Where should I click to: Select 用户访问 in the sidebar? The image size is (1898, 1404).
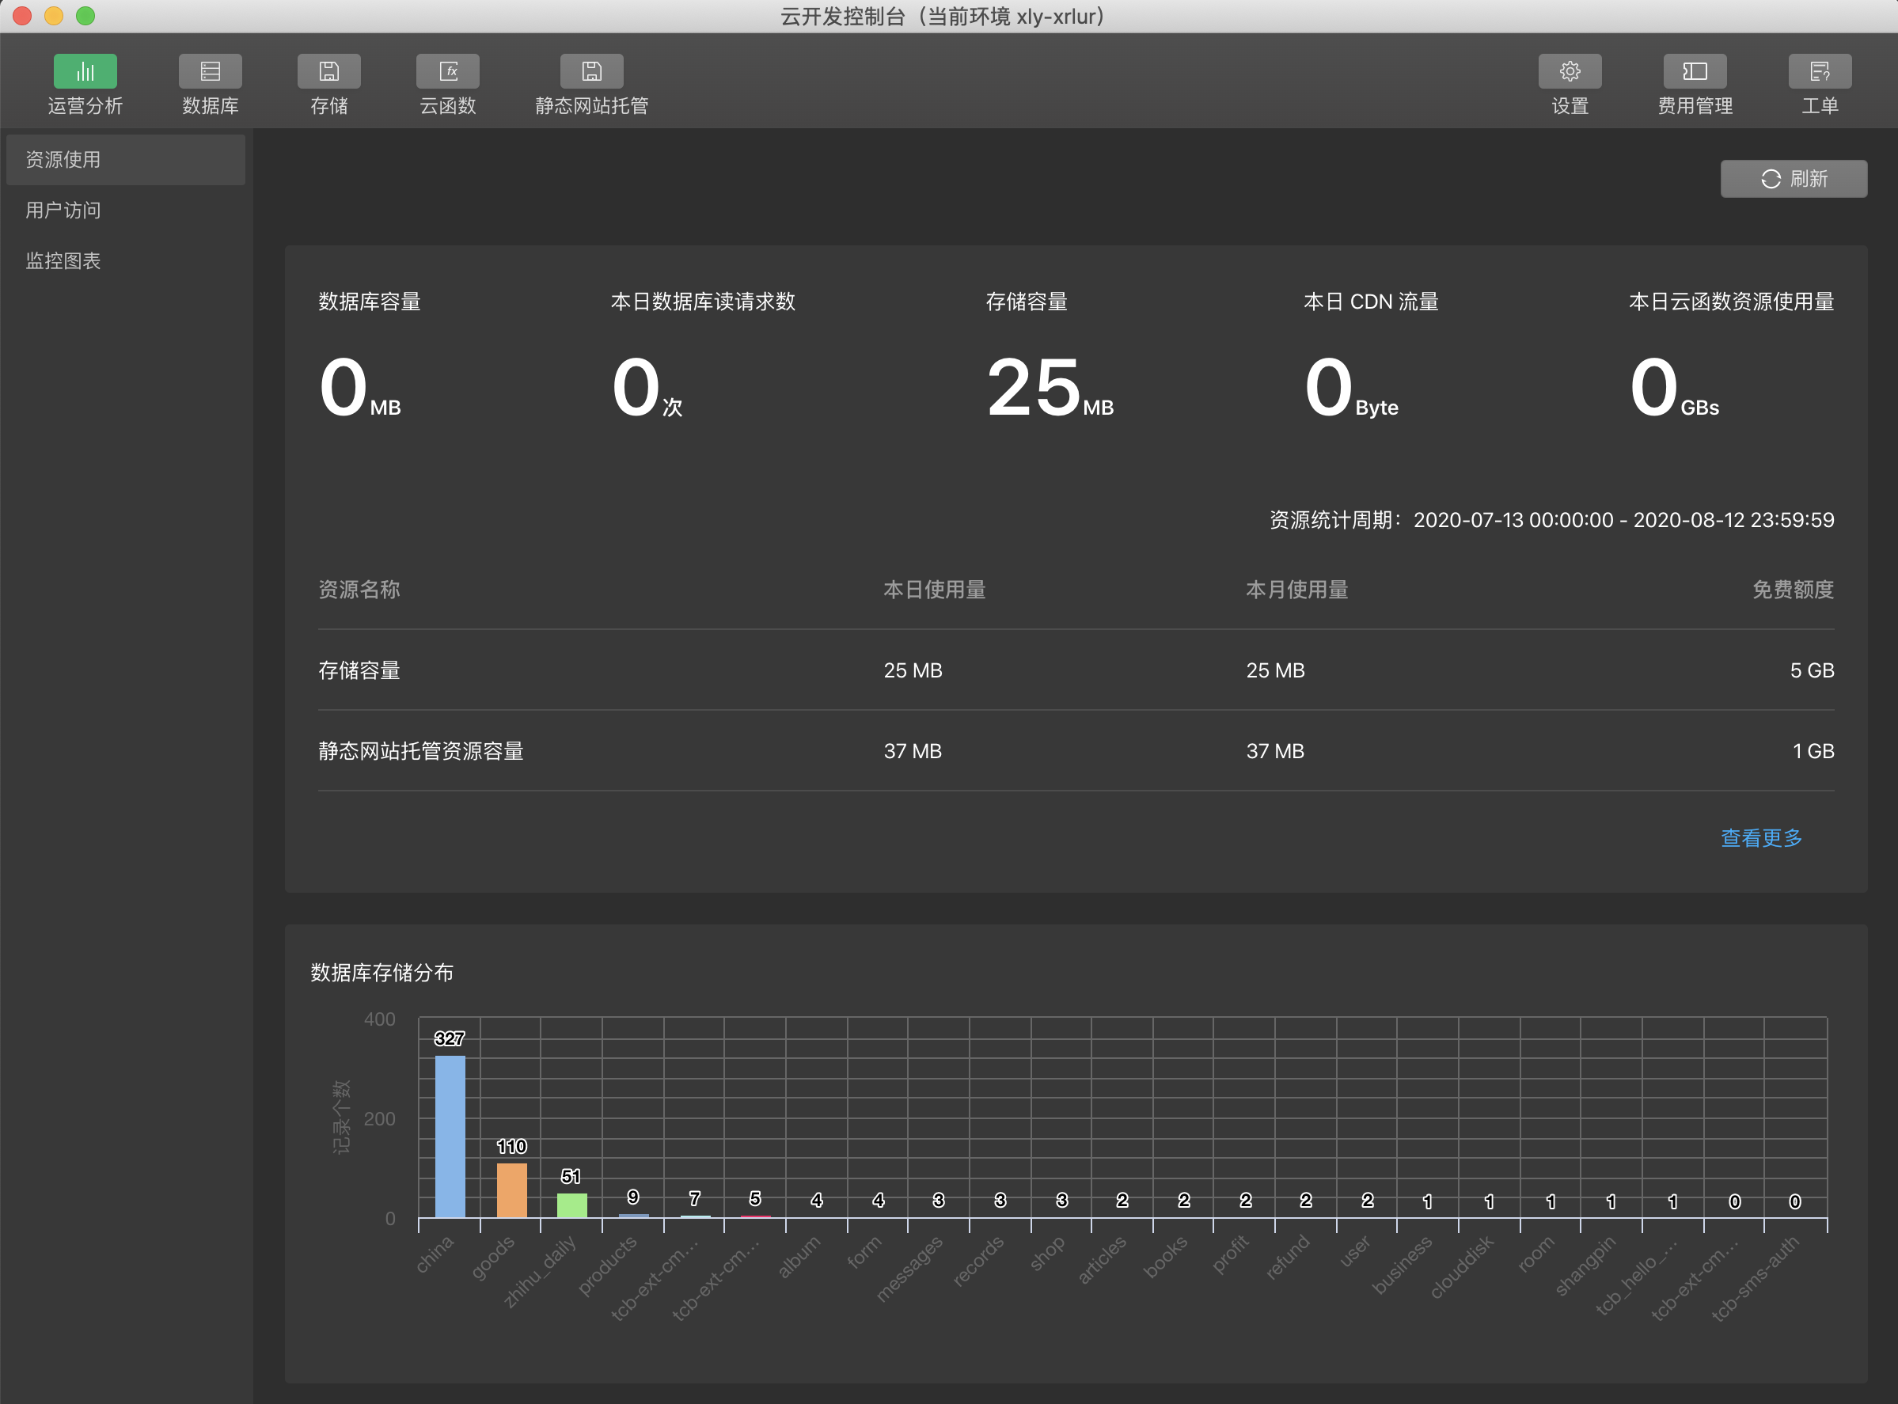click(126, 210)
